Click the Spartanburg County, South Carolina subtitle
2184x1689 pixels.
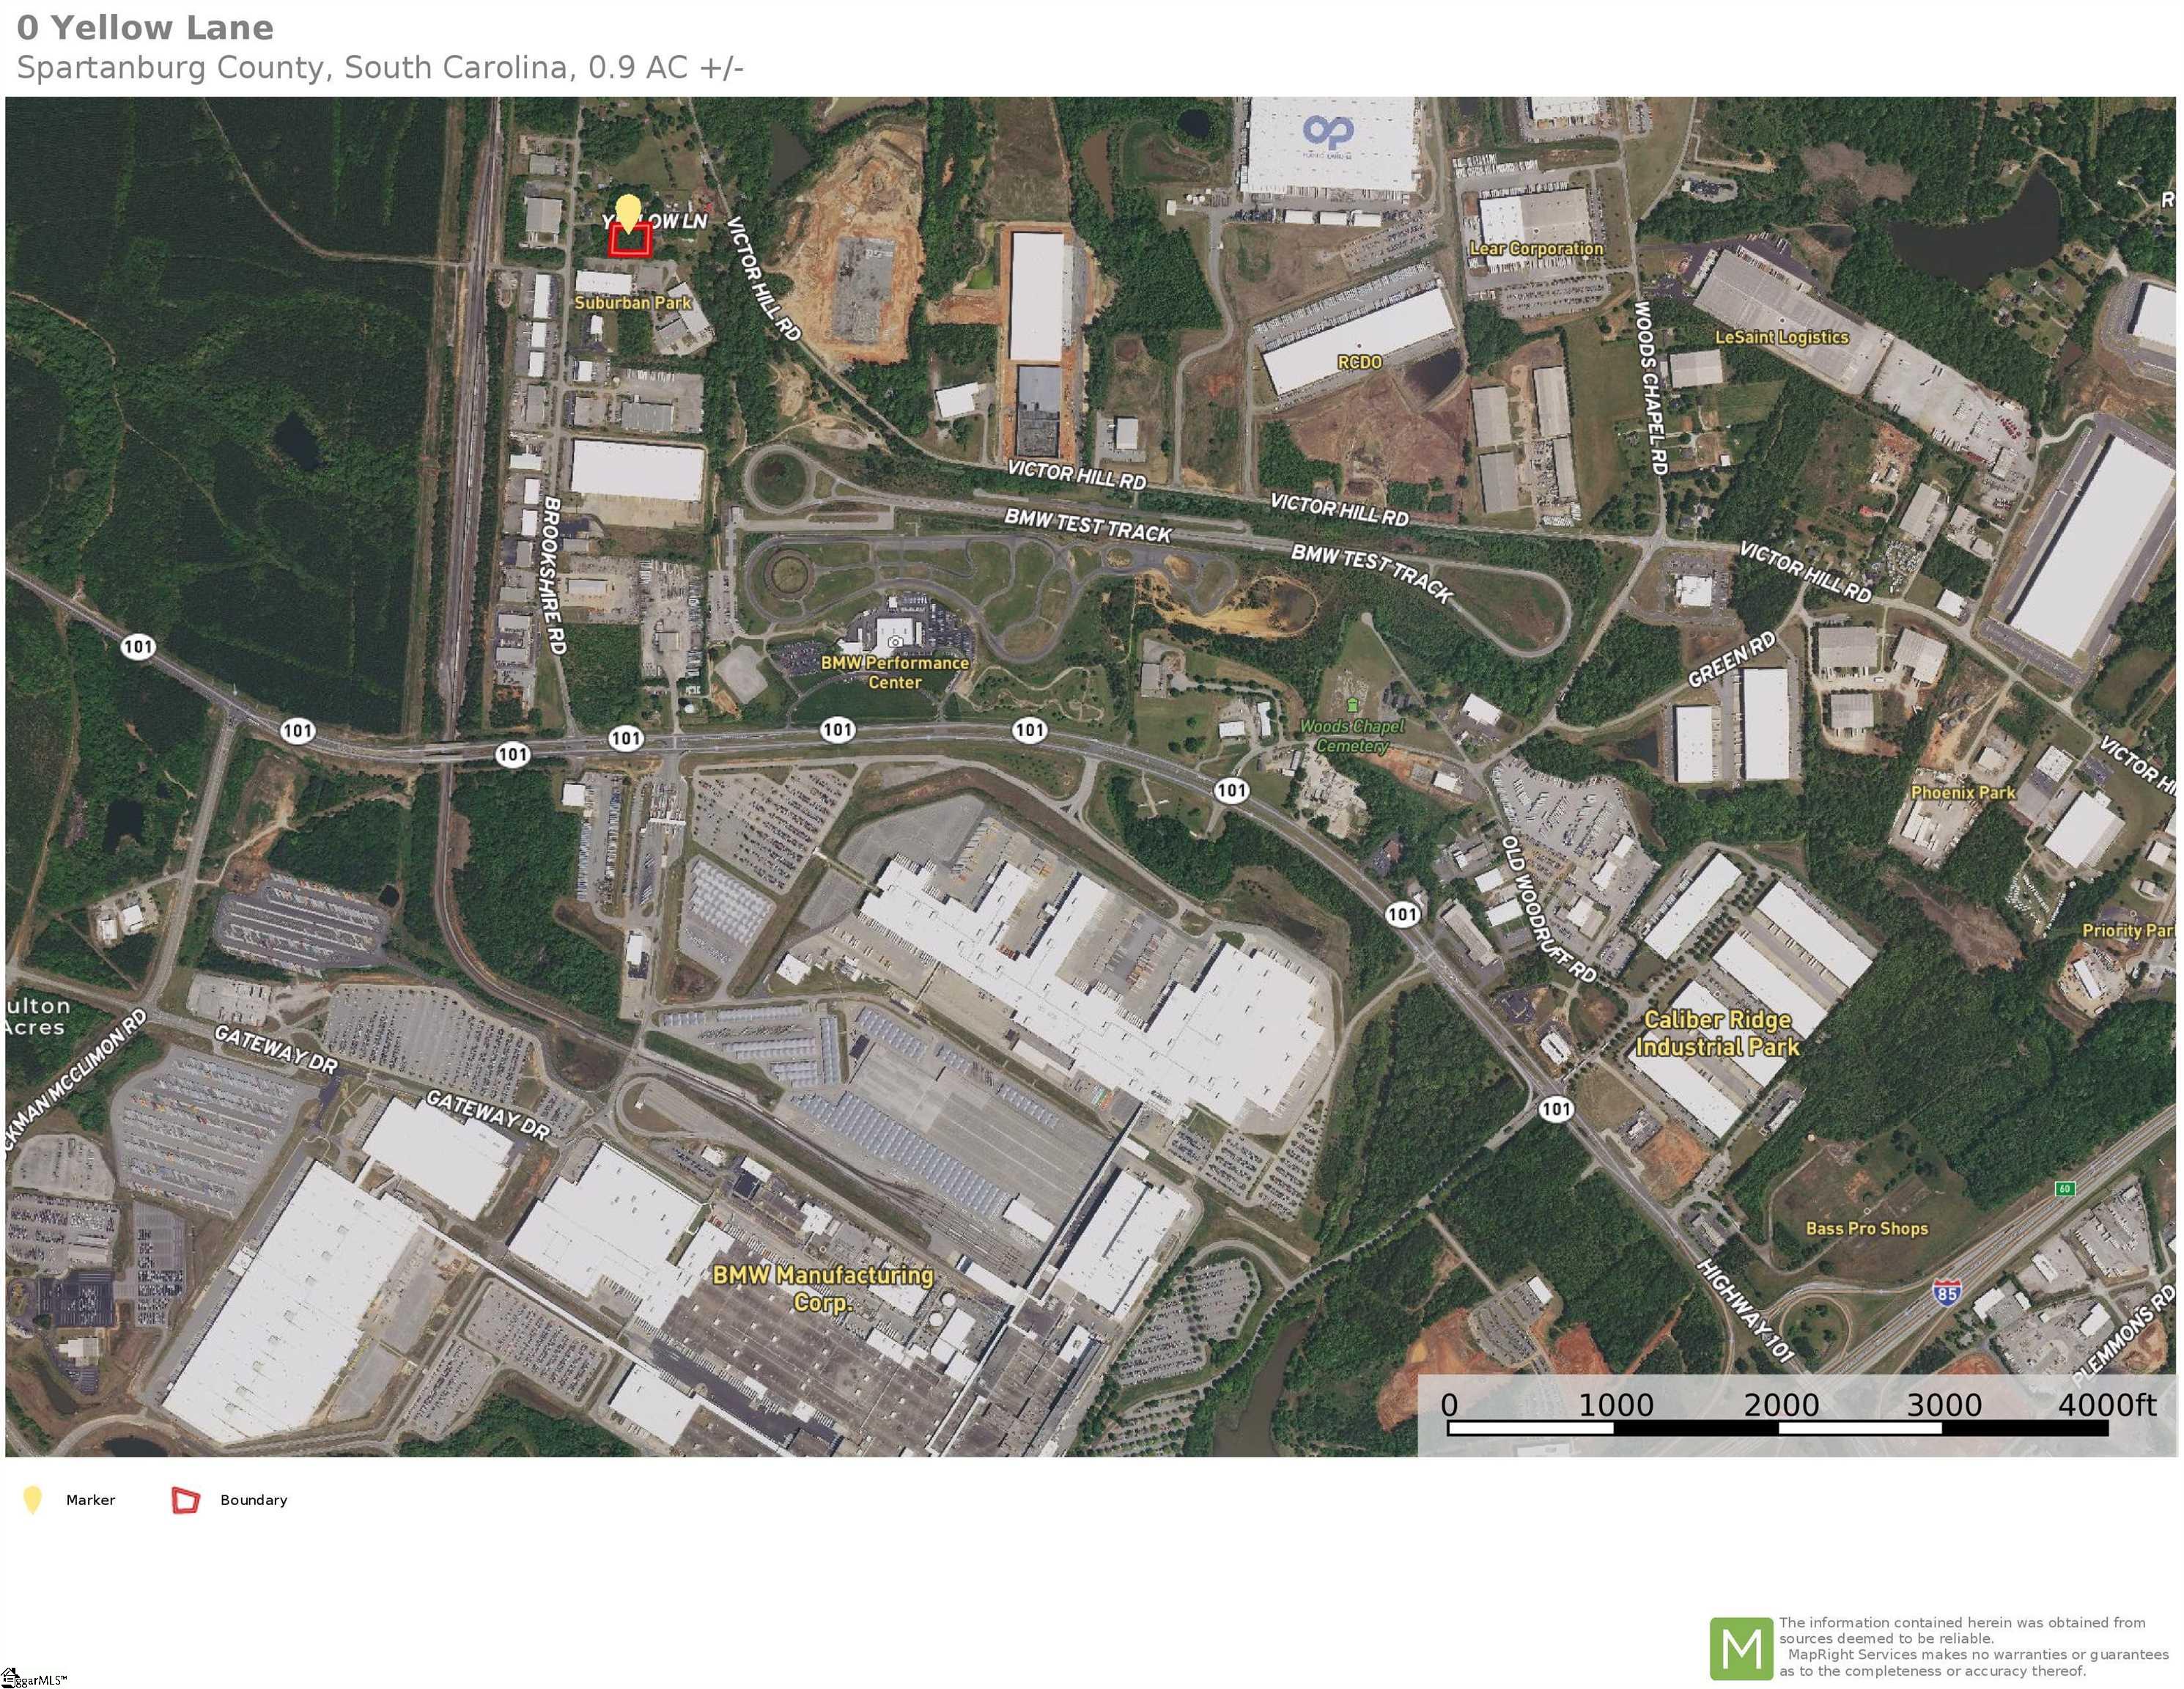(x=380, y=68)
